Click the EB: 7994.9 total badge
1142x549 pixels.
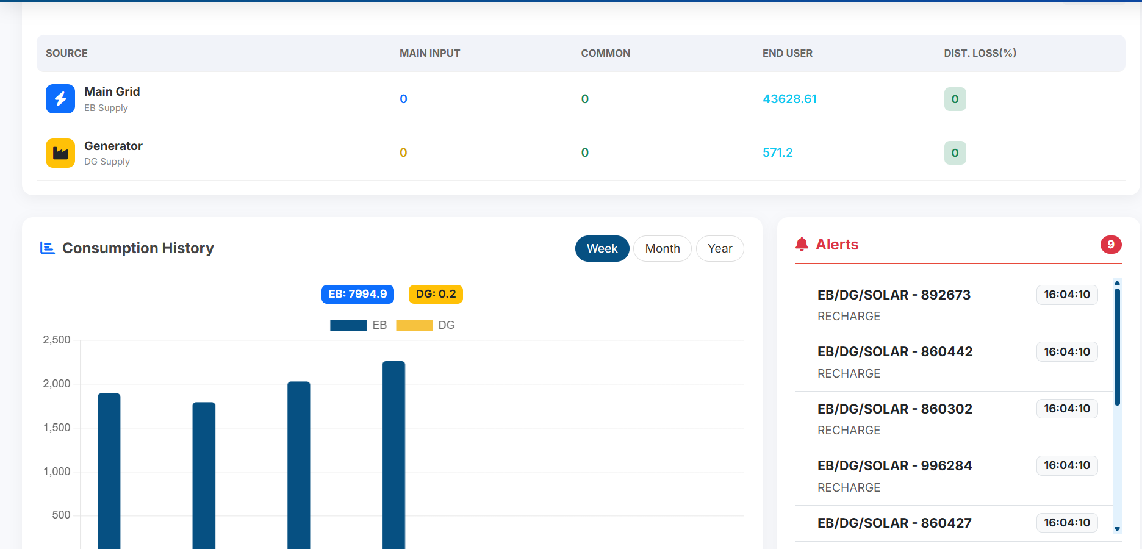coord(357,294)
